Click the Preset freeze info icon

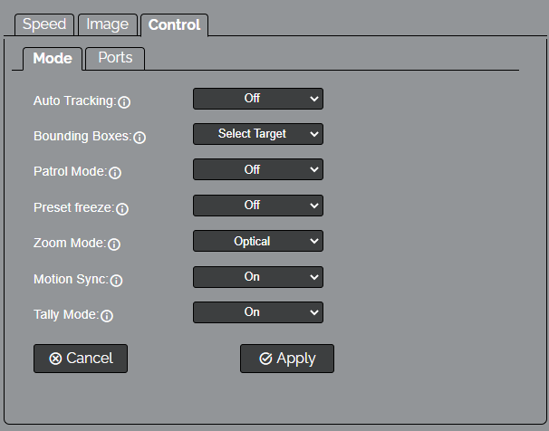tap(122, 209)
